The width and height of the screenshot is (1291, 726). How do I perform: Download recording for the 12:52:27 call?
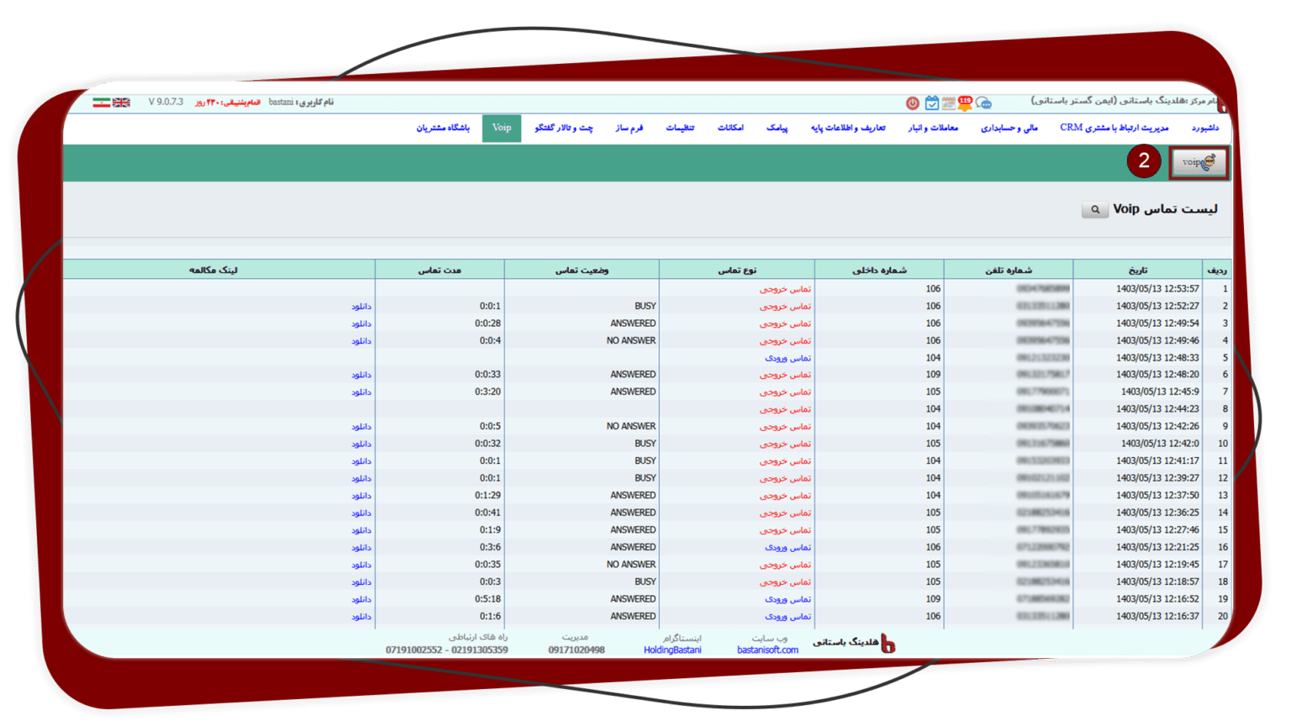click(x=361, y=307)
